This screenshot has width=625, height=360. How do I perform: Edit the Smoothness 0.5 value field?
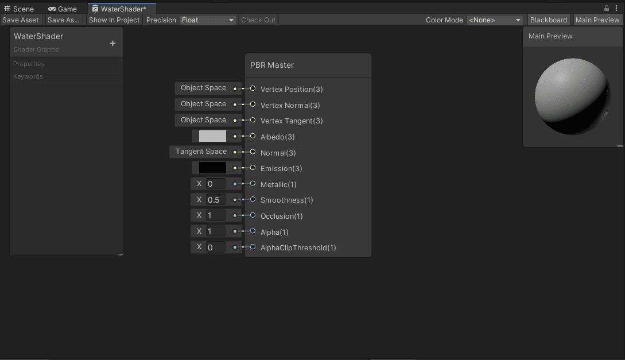pos(216,200)
